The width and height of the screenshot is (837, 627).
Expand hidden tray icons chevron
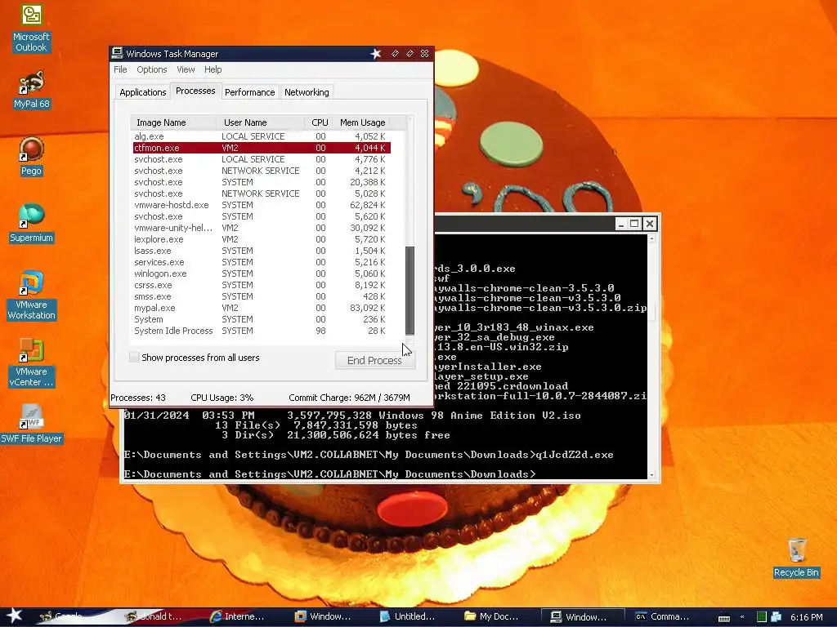click(x=742, y=617)
